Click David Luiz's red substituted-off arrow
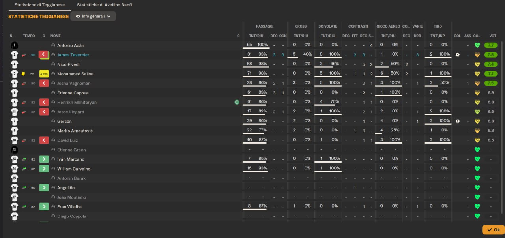The width and height of the screenshot is (505, 238). coord(44,140)
